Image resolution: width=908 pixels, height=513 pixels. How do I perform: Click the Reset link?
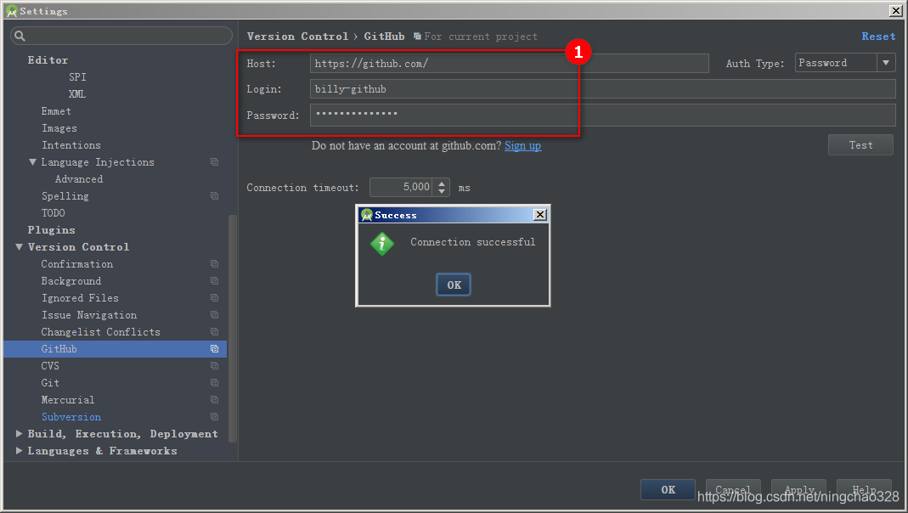pos(878,37)
